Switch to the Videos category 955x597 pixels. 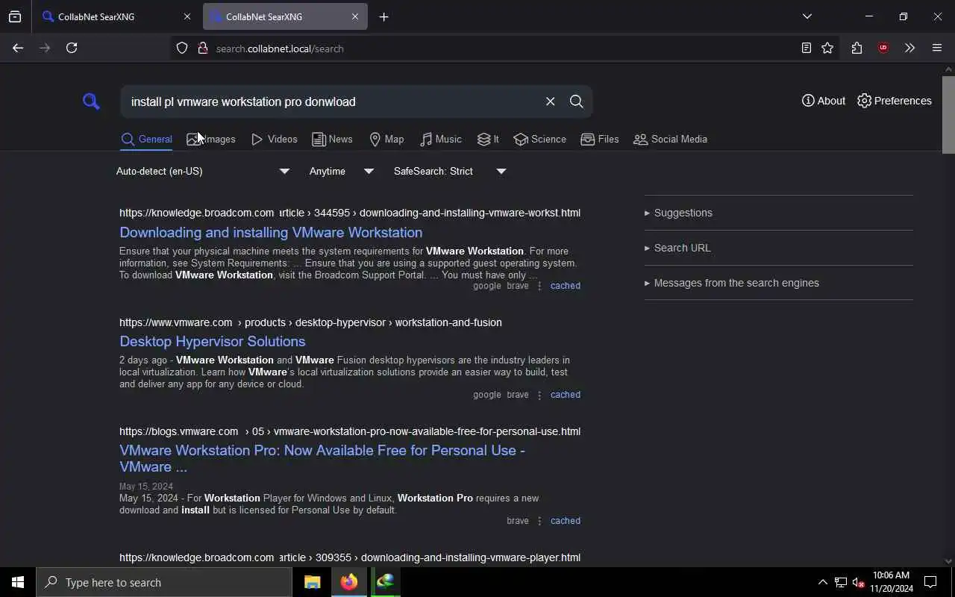click(x=275, y=139)
